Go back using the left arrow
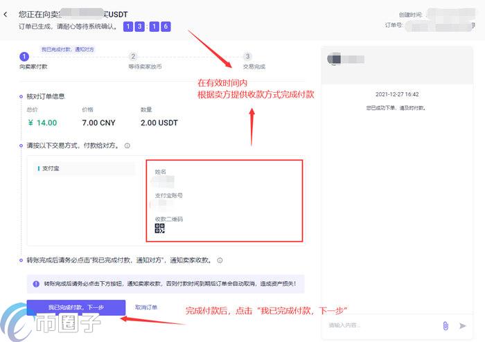 point(6,15)
